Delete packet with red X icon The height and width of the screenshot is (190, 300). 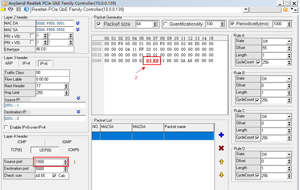coord(221,148)
